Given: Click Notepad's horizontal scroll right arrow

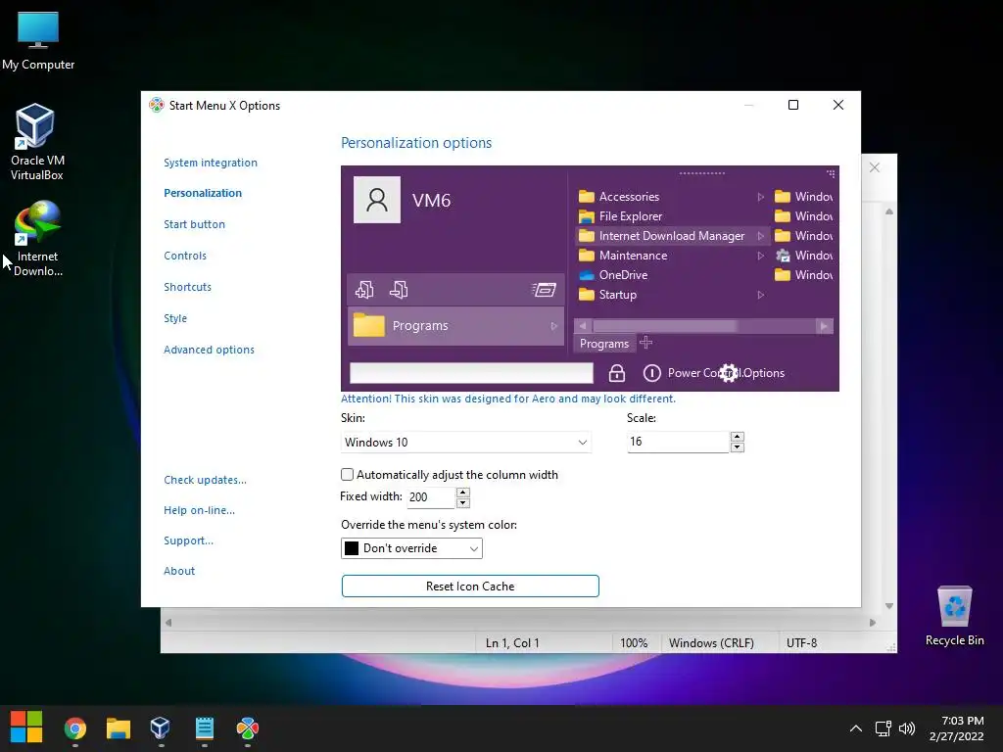Looking at the screenshot, I should click(873, 622).
